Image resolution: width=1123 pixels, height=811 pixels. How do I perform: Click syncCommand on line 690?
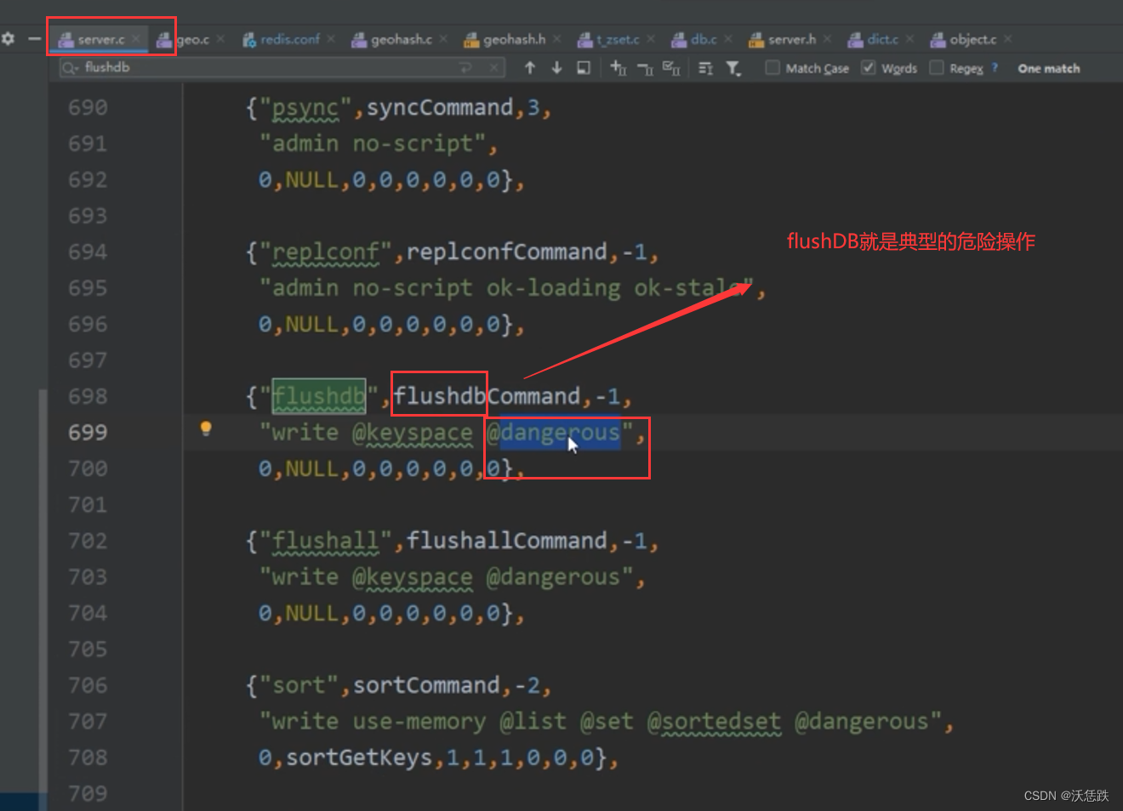(440, 107)
